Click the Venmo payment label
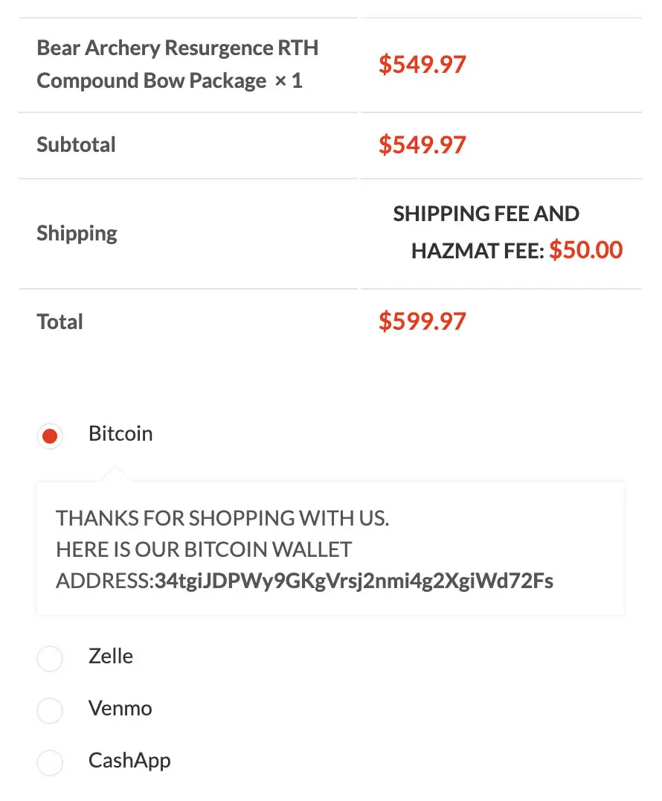 [x=120, y=709]
